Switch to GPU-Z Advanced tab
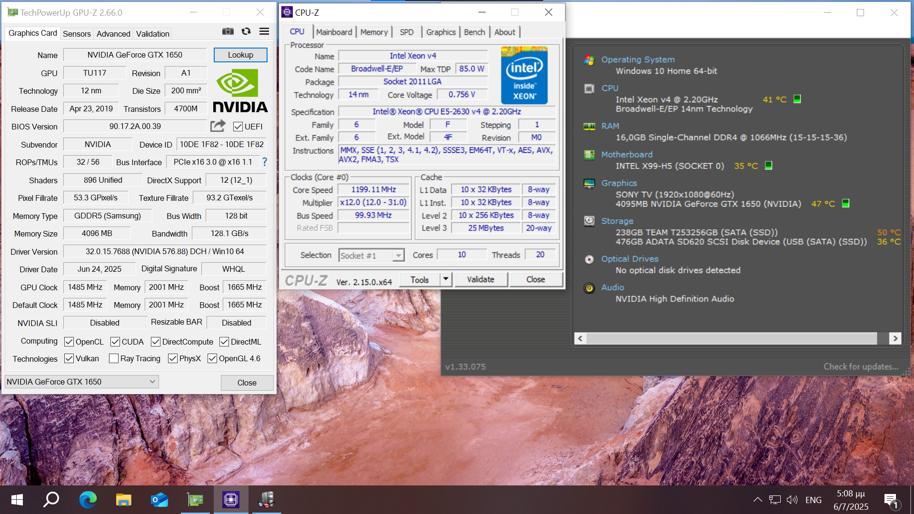Image resolution: width=914 pixels, height=514 pixels. coord(113,33)
